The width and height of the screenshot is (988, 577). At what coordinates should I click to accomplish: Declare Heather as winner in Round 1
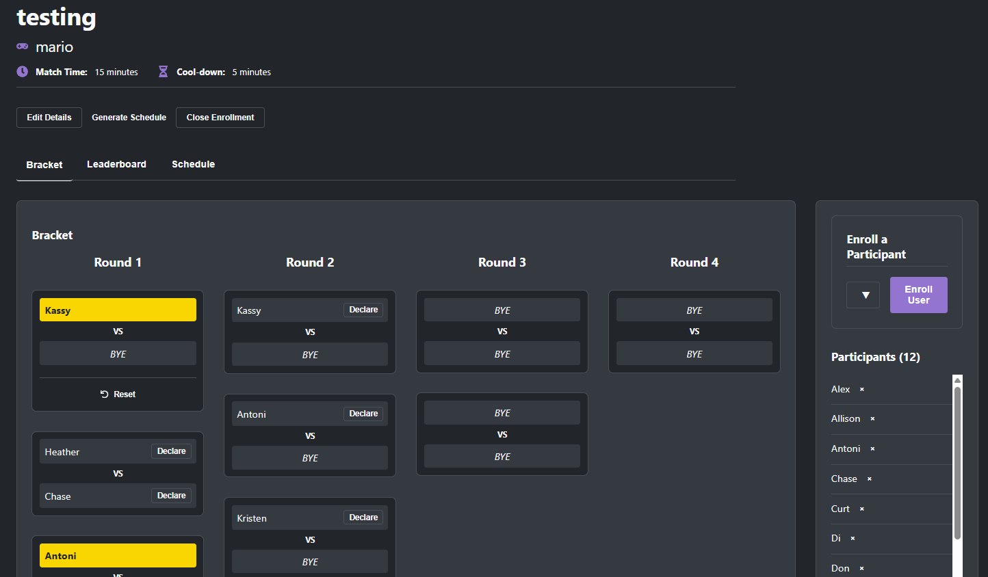coord(171,451)
